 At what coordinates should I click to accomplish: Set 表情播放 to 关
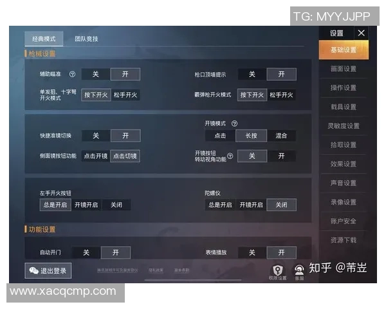[252, 252]
